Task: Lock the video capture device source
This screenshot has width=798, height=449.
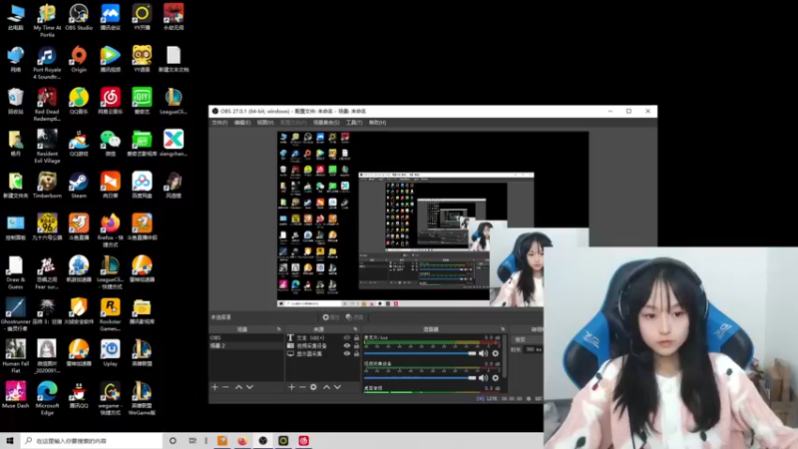Action: pyautogui.click(x=356, y=345)
